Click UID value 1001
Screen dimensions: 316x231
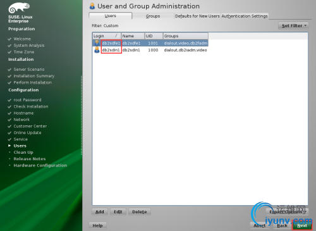(153, 43)
